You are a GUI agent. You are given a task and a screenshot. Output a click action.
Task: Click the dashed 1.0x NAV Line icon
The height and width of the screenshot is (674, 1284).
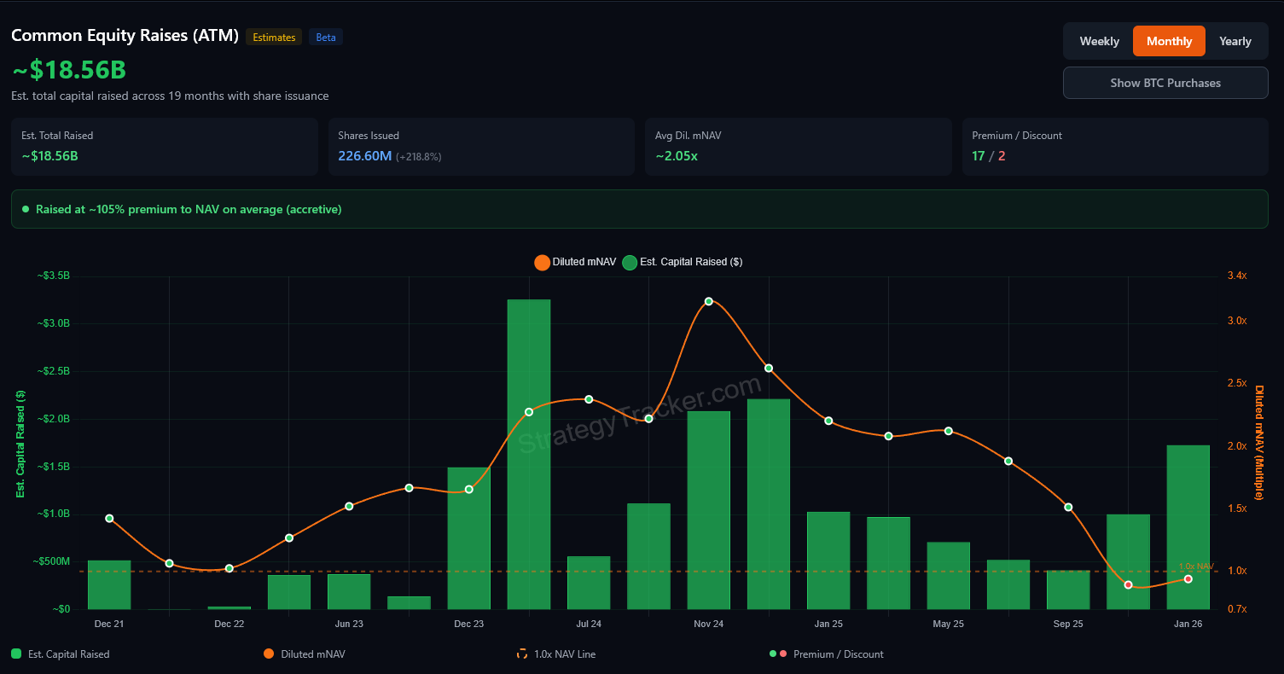[522, 654]
